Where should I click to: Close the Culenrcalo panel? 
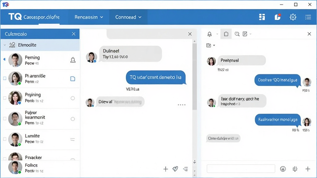[74, 34]
